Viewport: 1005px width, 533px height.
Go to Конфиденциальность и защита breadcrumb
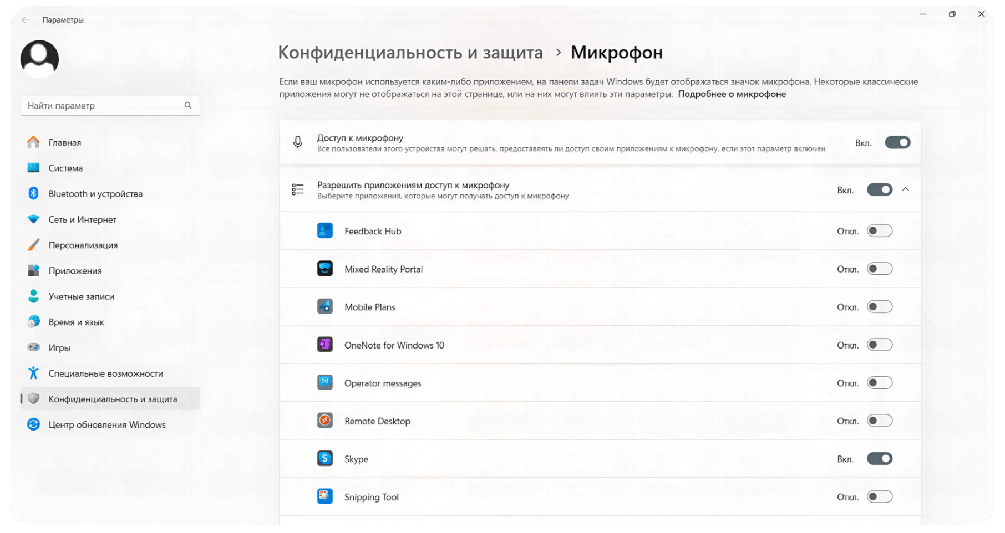[410, 53]
